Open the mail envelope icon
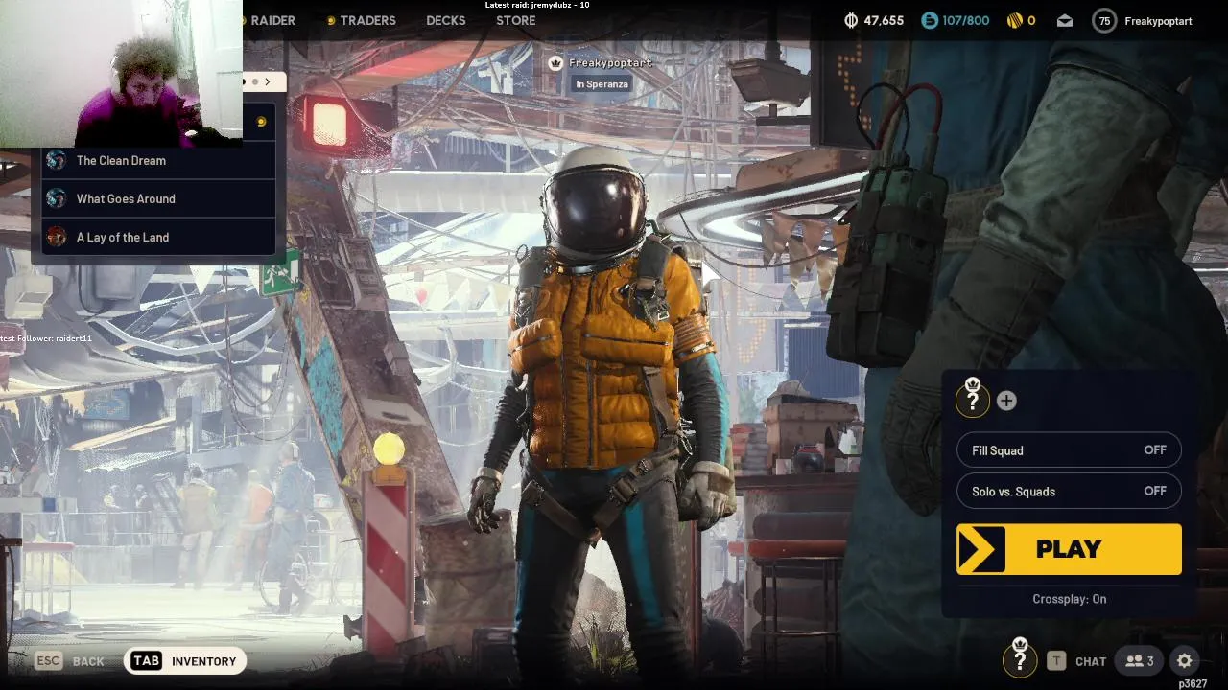Image resolution: width=1228 pixels, height=690 pixels. click(x=1065, y=20)
